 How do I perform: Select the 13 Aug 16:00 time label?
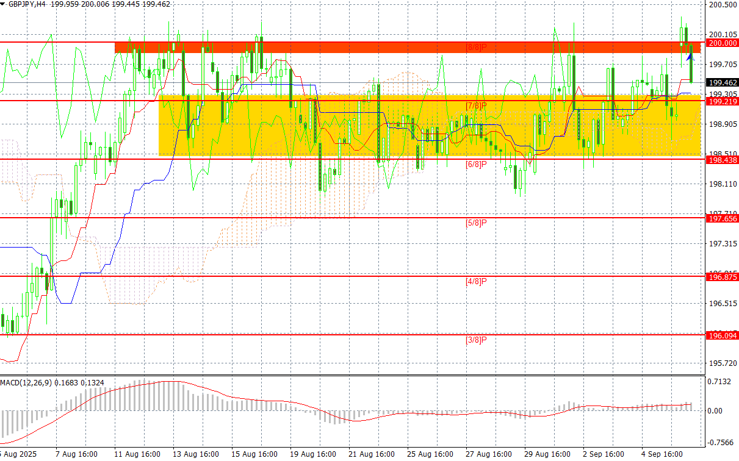[197, 455]
